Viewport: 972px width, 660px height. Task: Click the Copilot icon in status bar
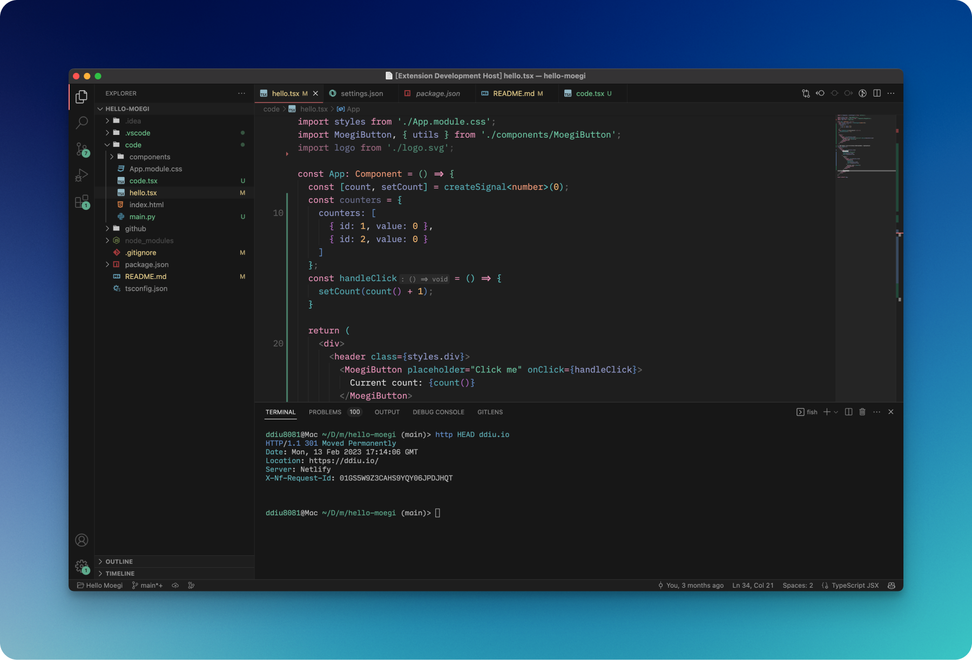tap(892, 586)
